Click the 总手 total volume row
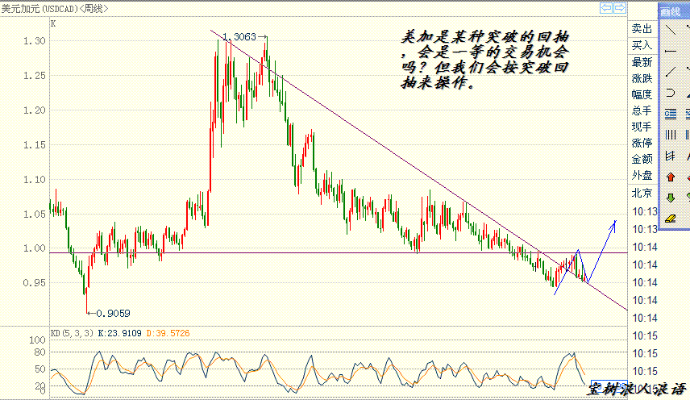This screenshot has width=690, height=400. 642,110
